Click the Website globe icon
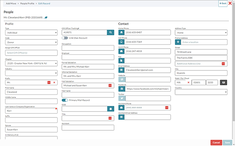 click(122, 79)
